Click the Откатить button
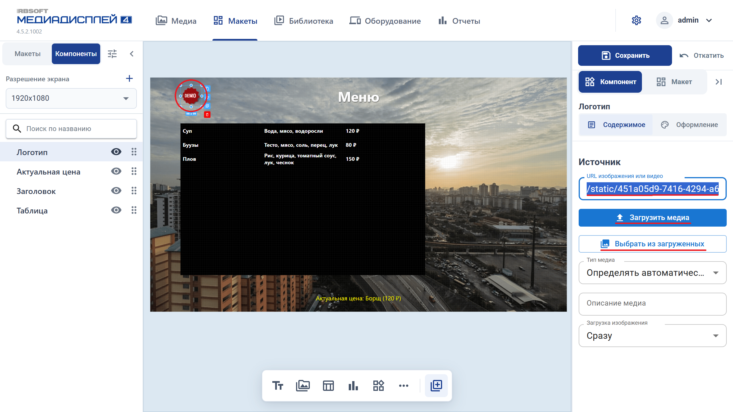This screenshot has height=412, width=733. (x=702, y=56)
